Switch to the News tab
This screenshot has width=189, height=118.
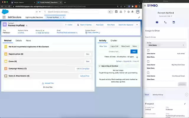(28, 41)
